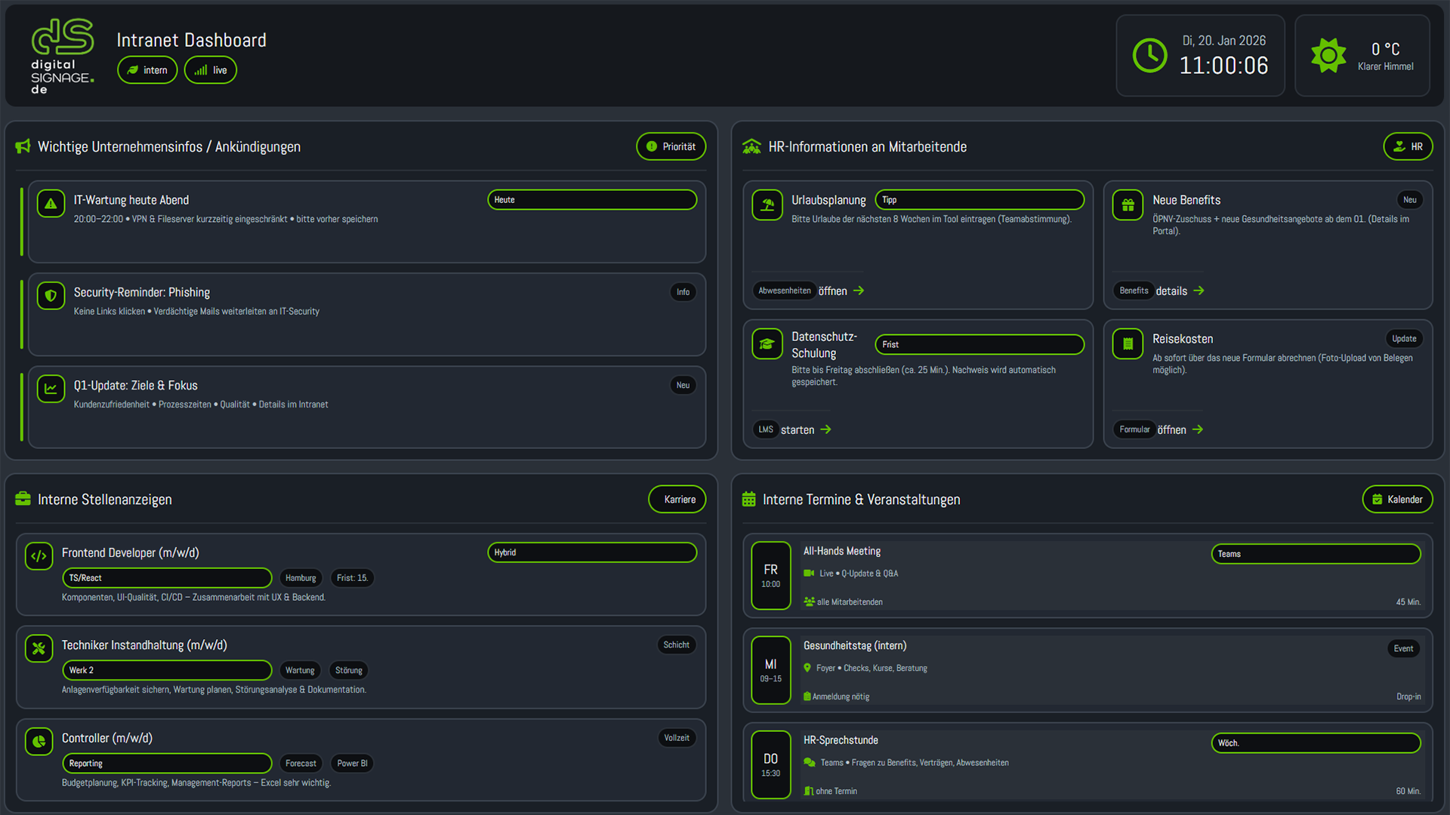
Task: Click the tools icon for Techniker Instandhaltung
Action: [x=39, y=648]
